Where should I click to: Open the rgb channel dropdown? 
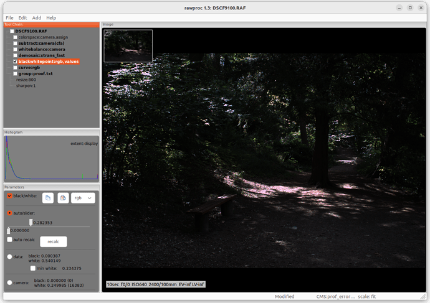coord(83,198)
